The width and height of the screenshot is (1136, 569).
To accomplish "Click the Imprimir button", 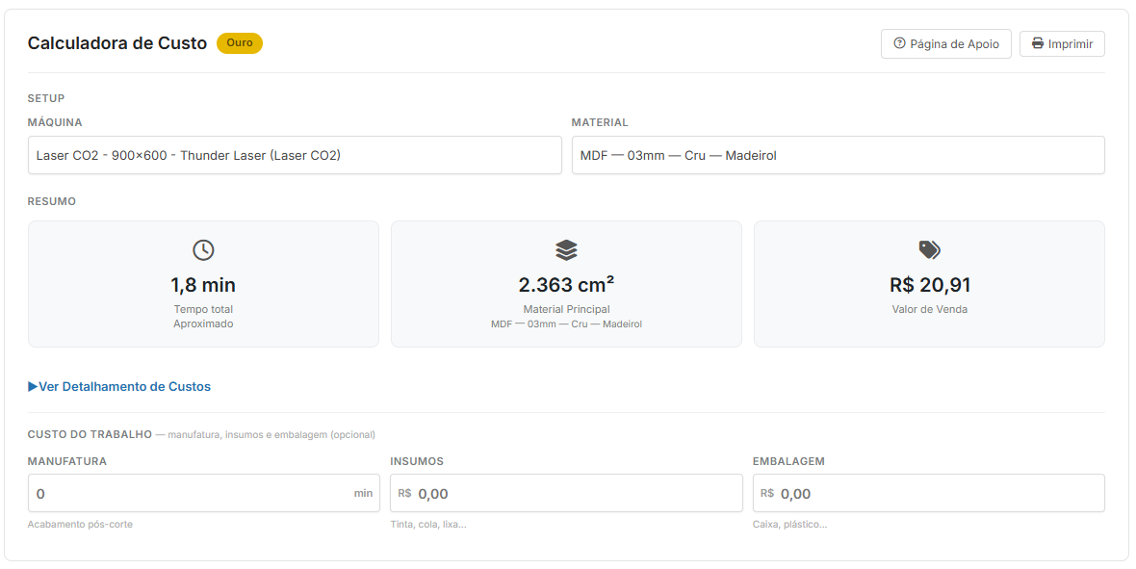I will click(x=1062, y=43).
